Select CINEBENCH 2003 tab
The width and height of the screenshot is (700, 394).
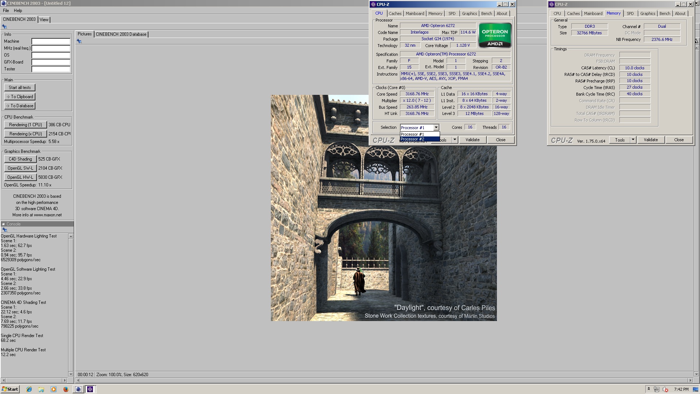point(19,19)
